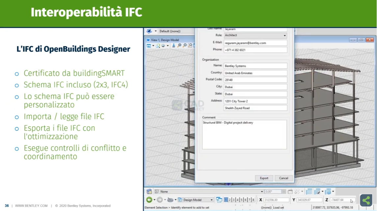Screen dimensions: 377x211
Task: Open the Default ((none)) selector
Action: (171, 31)
